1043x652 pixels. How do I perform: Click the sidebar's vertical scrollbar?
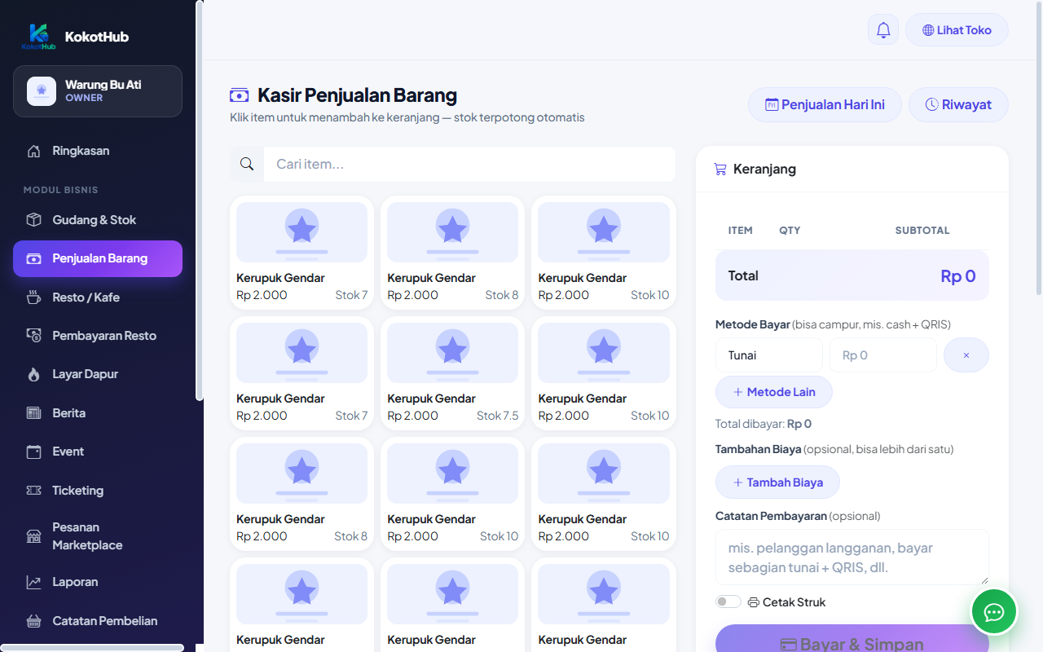coord(200,200)
